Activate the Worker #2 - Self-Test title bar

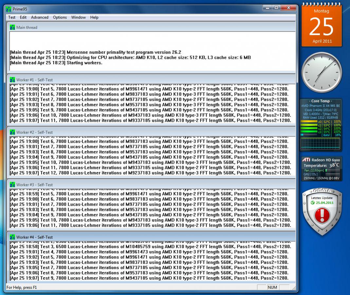pyautogui.click(x=151, y=132)
